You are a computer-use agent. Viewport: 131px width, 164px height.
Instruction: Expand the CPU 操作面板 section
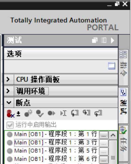pyautogui.click(x=8, y=79)
